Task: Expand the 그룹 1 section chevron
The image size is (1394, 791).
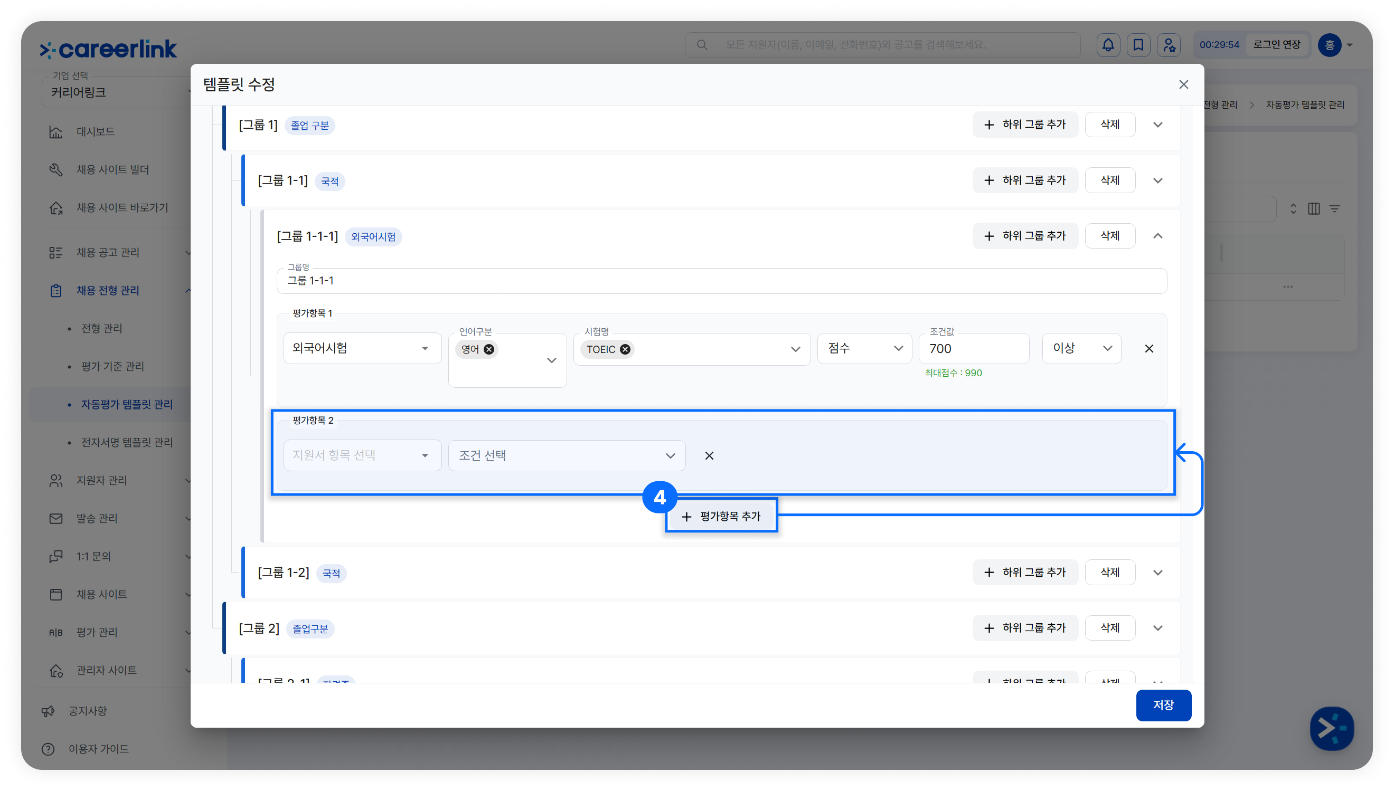Action: pyautogui.click(x=1158, y=125)
